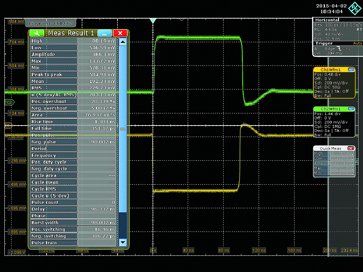Open the Trigger settings panel
This screenshot has width=363, height=272.
click(324, 44)
